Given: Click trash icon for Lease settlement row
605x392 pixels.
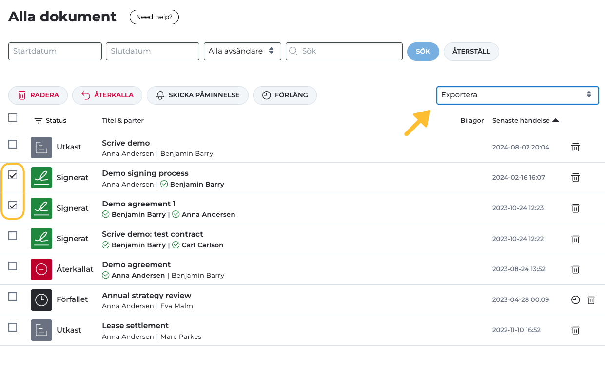Looking at the screenshot, I should (575, 330).
